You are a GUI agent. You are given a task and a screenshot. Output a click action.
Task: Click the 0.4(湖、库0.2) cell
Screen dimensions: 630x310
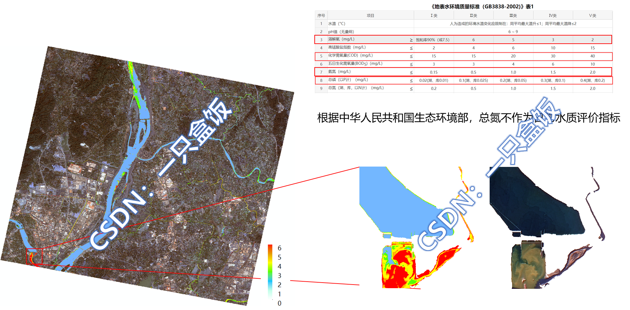coord(592,81)
